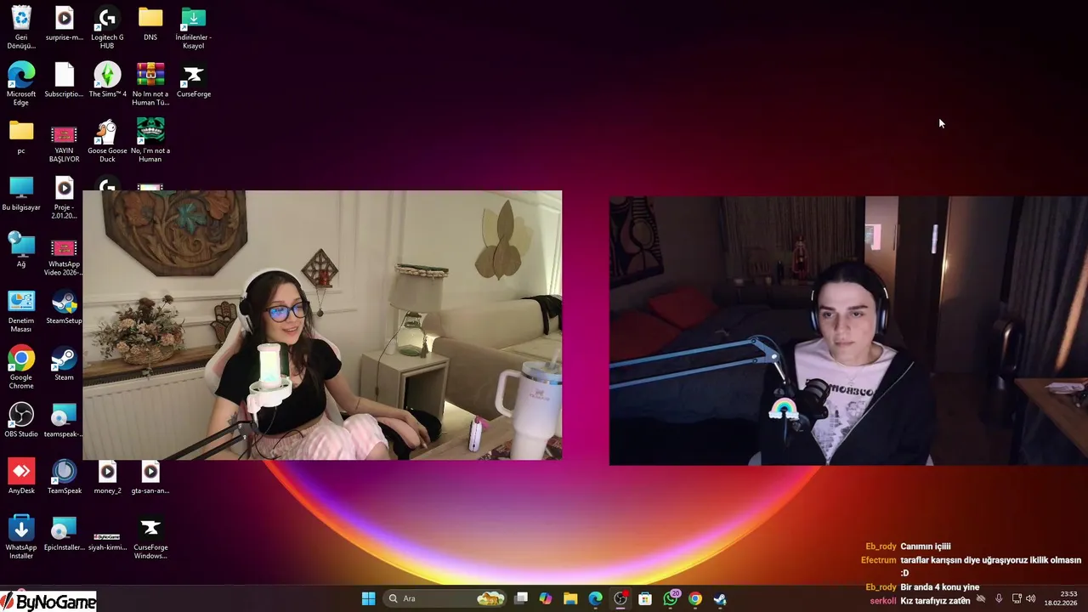Screen dimensions: 1088x612
Task: Run the EpicInstaller... file
Action: click(x=65, y=535)
